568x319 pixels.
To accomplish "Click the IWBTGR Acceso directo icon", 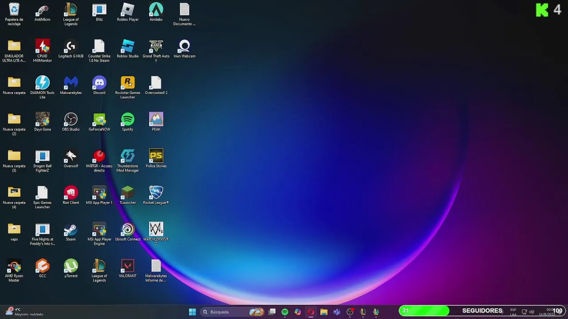I will pos(99,161).
